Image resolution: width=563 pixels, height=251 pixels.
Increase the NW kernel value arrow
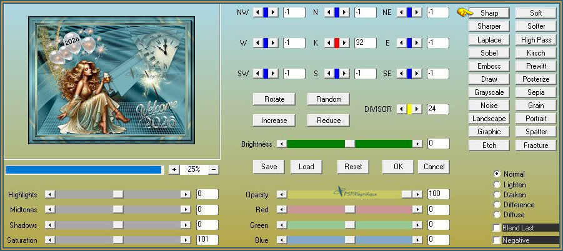pos(273,12)
